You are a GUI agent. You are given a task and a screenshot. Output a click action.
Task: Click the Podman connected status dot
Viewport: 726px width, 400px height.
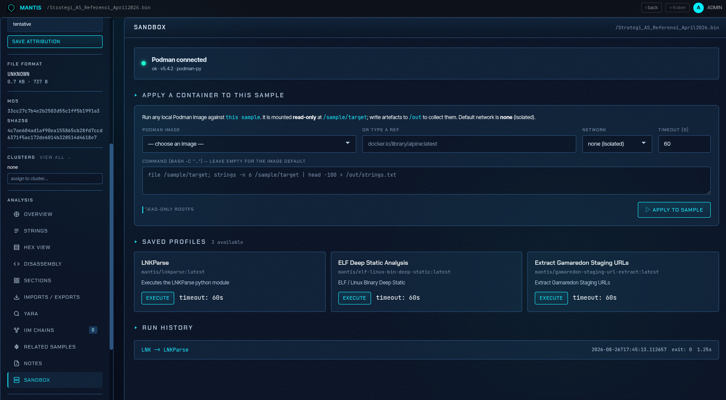pyautogui.click(x=144, y=63)
